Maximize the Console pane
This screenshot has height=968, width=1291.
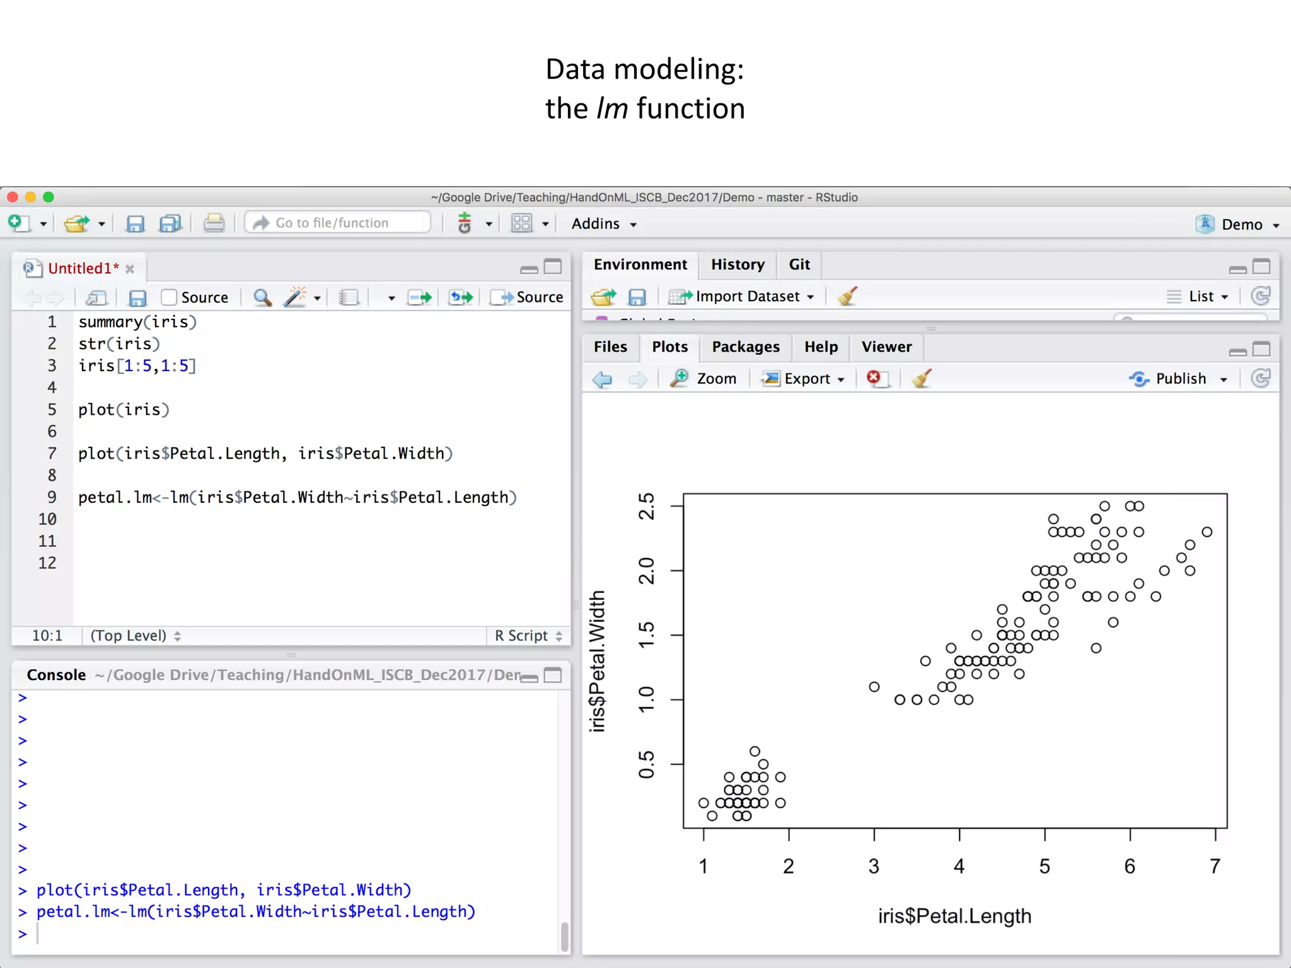coord(553,675)
